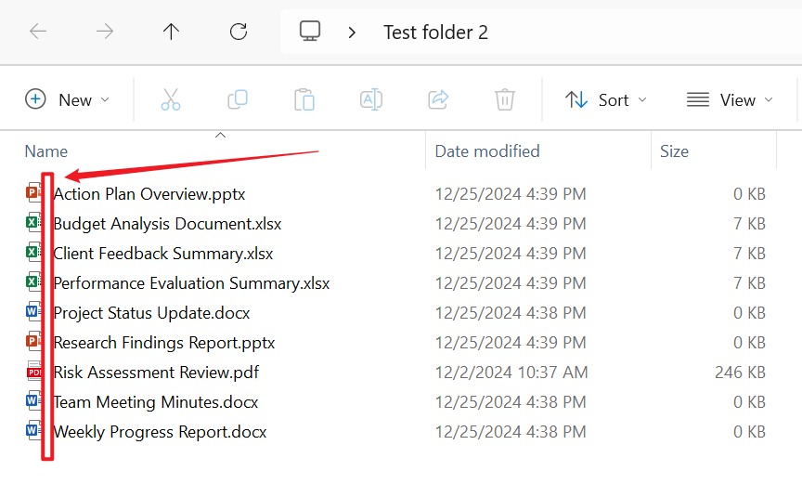Select Weekly Progress Report.docx file name
The width and height of the screenshot is (802, 484).
pos(160,432)
